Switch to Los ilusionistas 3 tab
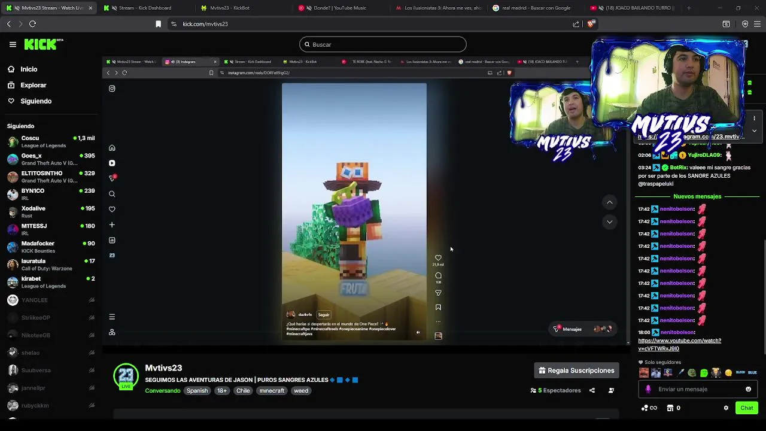 pos(438,8)
